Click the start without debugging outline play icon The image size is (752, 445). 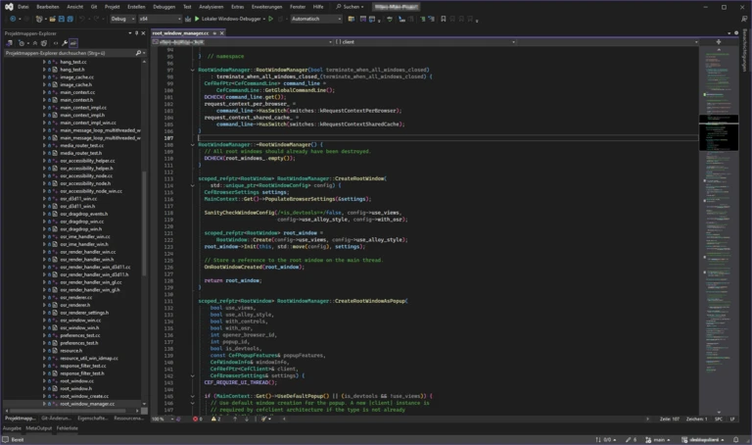(271, 19)
